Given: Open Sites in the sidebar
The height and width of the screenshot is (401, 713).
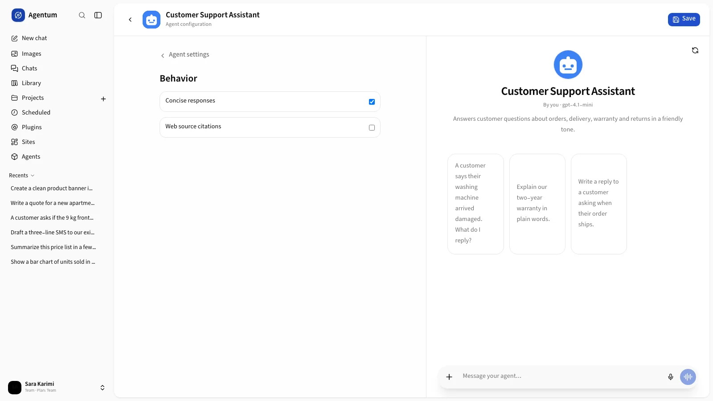Looking at the screenshot, I should (x=57, y=142).
